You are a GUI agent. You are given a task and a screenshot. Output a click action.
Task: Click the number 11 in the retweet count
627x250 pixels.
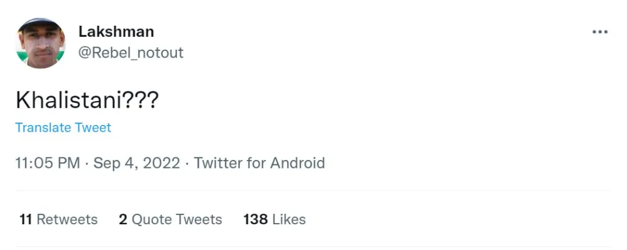click(26, 219)
